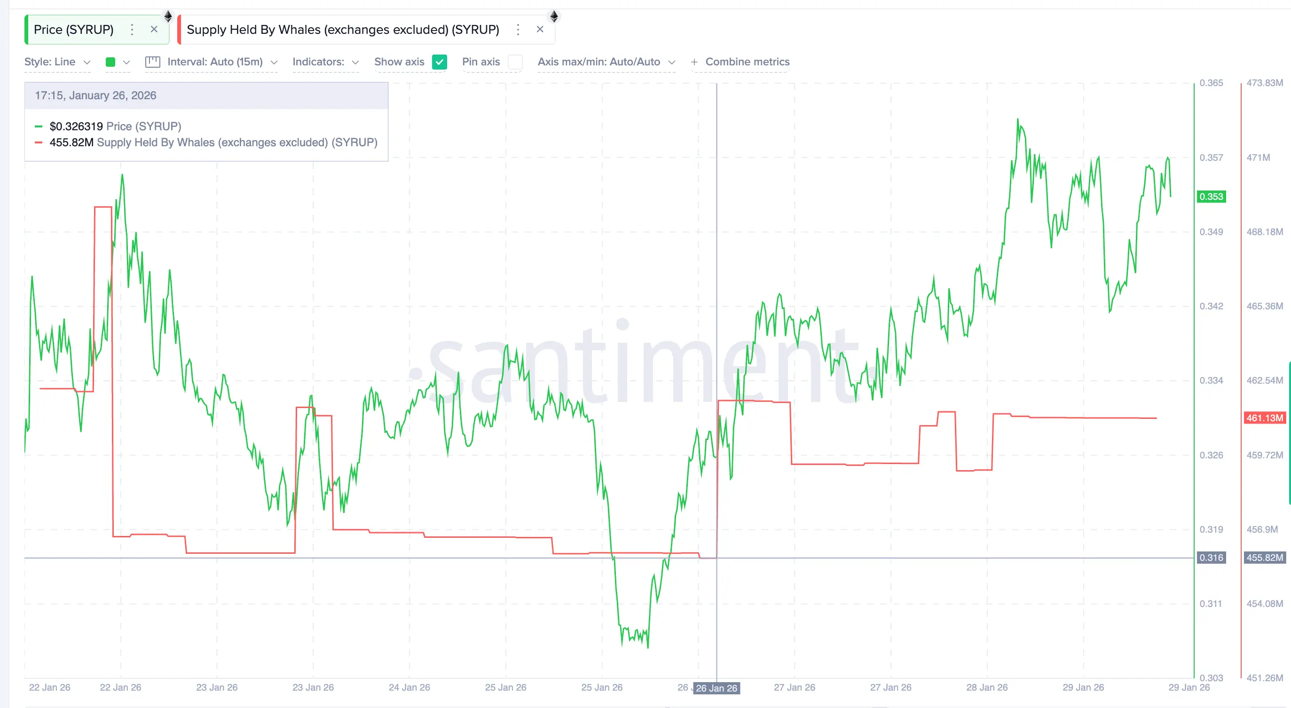Open three-dot menu on Price (SYRUP) metric
This screenshot has width=1291, height=708.
pyautogui.click(x=132, y=30)
